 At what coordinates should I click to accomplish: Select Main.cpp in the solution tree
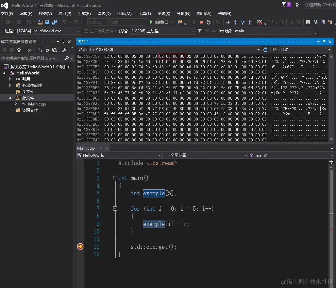click(x=37, y=104)
